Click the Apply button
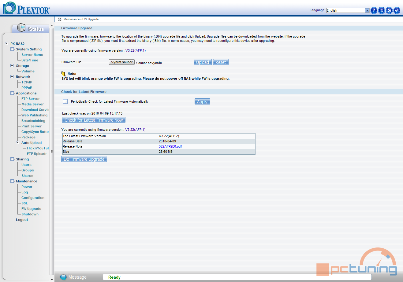The height and width of the screenshot is (282, 403). click(202, 102)
